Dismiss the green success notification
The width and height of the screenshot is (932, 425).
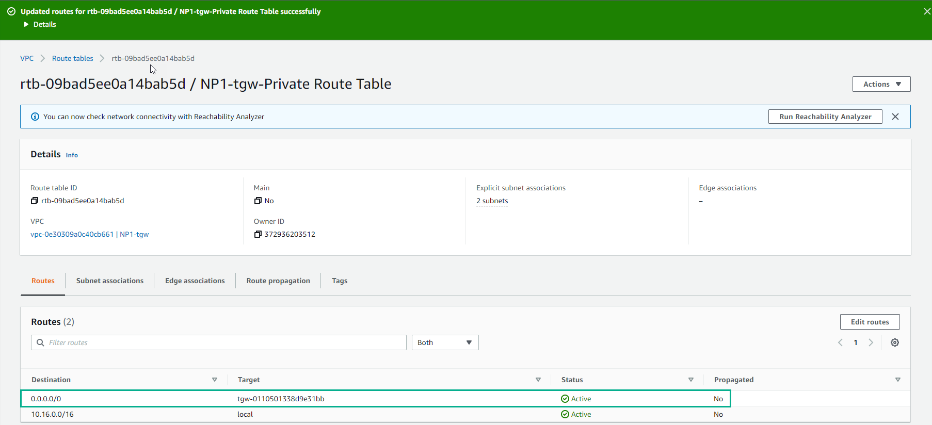click(927, 11)
